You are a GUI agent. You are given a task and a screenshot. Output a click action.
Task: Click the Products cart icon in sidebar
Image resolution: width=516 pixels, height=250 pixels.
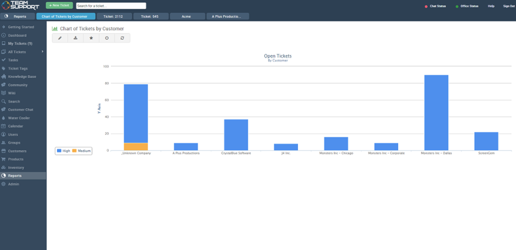tap(4, 159)
